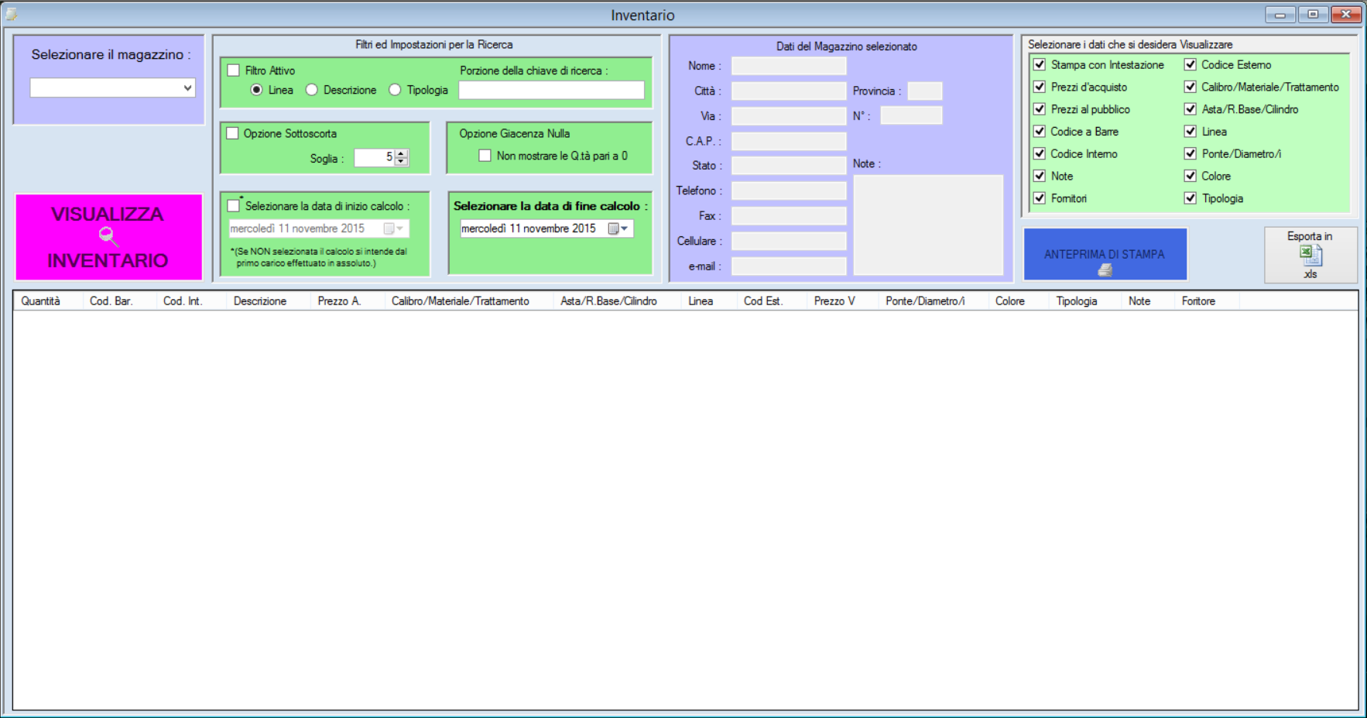The image size is (1367, 718).
Task: Sort by Prezzo A. column header
Action: click(x=348, y=301)
